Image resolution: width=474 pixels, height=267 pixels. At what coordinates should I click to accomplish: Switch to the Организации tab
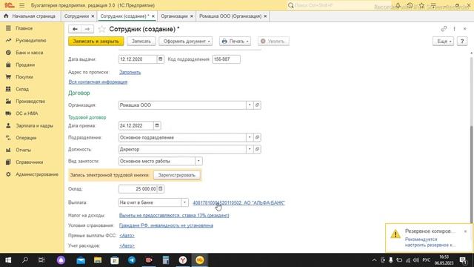tap(174, 16)
